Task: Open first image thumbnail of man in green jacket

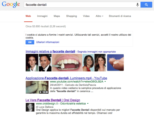Action: [x=32, y=63]
